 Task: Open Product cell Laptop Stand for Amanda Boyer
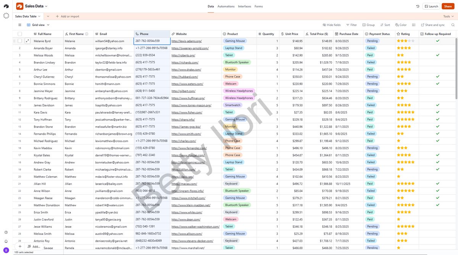coord(234,48)
